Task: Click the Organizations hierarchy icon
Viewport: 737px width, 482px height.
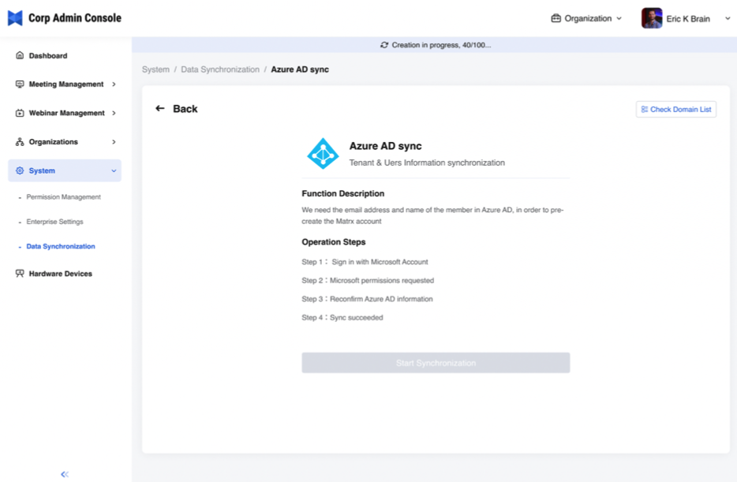Action: click(20, 142)
